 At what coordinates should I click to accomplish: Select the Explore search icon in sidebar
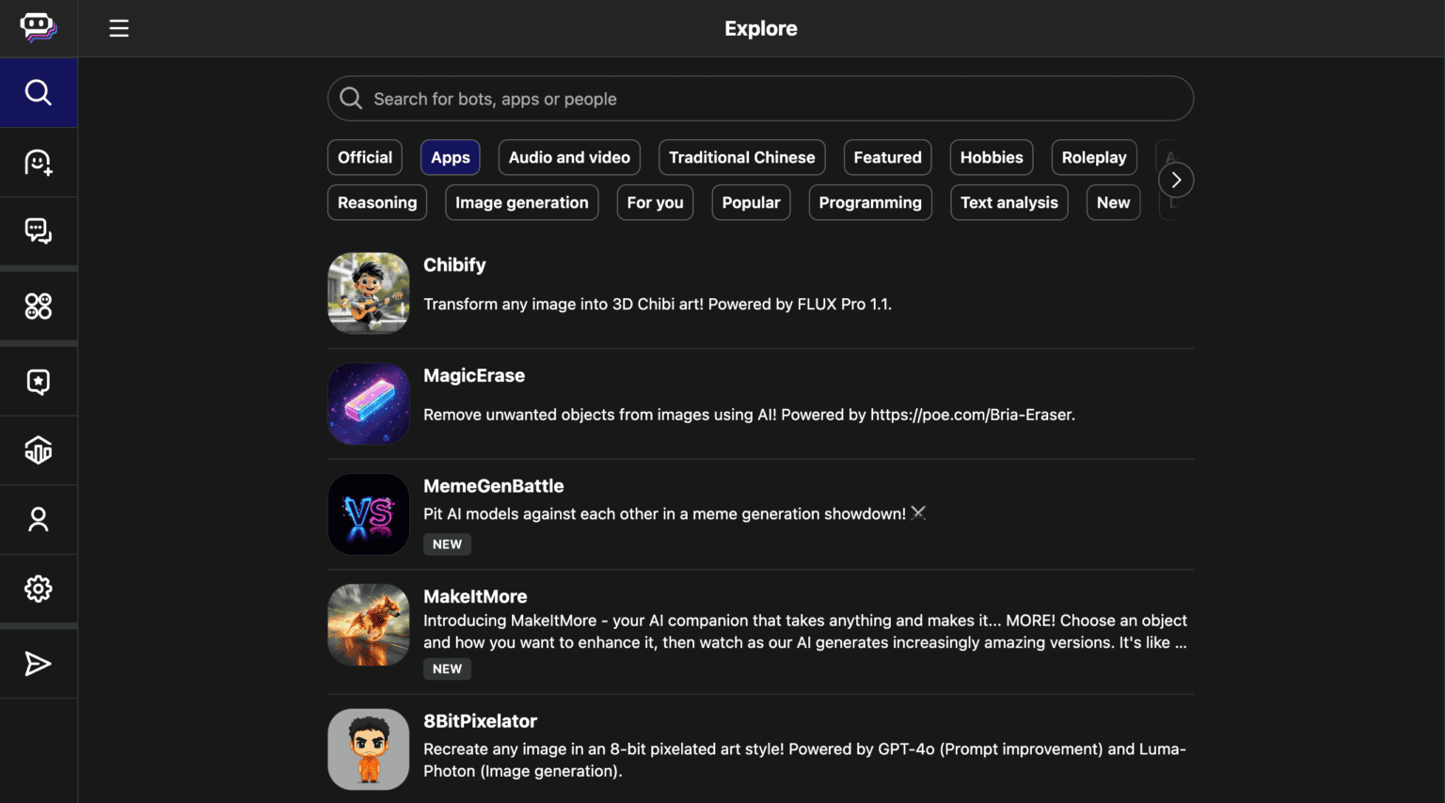coord(39,92)
